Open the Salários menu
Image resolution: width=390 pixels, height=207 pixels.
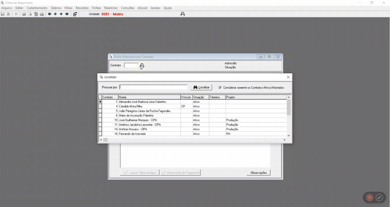pyautogui.click(x=56, y=8)
